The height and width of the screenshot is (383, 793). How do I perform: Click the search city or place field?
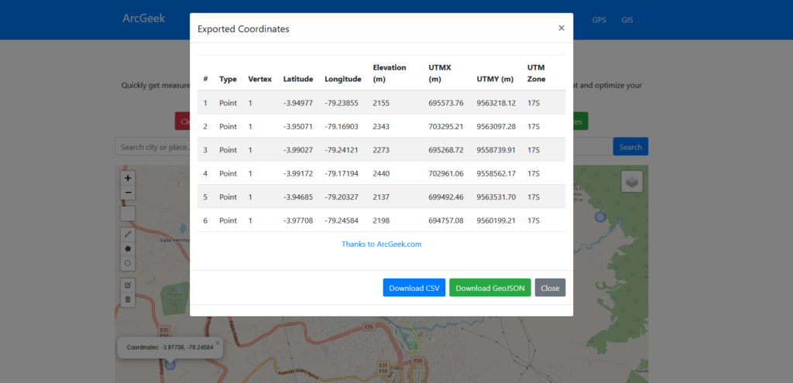point(153,147)
